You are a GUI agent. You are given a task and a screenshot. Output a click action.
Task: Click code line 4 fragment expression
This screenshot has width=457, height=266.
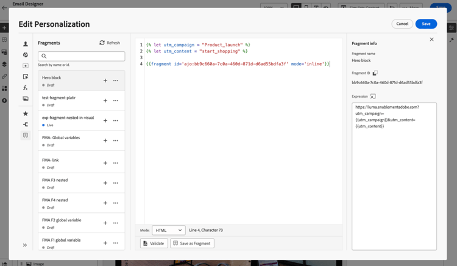coord(238,64)
